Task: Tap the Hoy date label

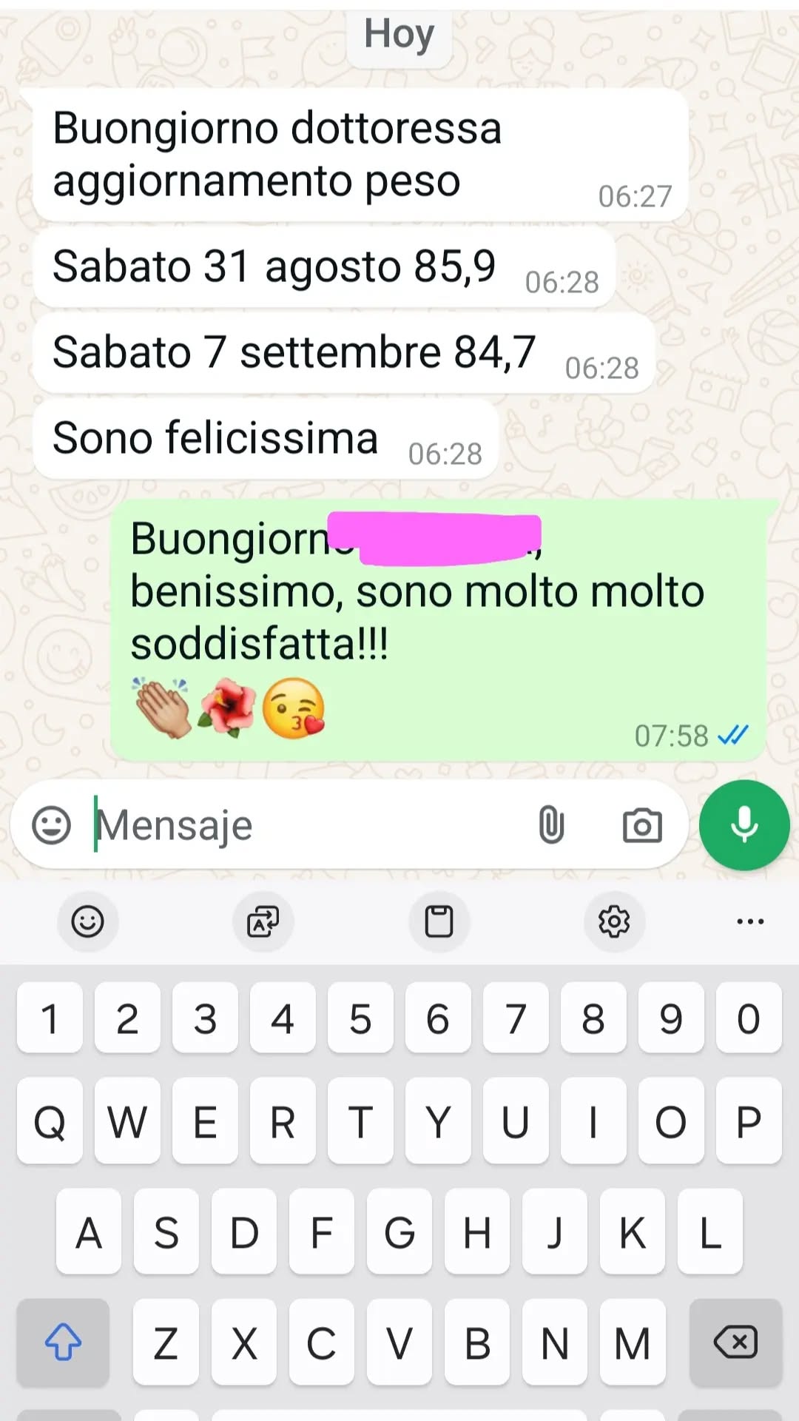Action: (x=399, y=34)
